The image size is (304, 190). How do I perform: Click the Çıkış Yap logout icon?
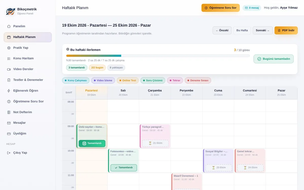coord(9,153)
